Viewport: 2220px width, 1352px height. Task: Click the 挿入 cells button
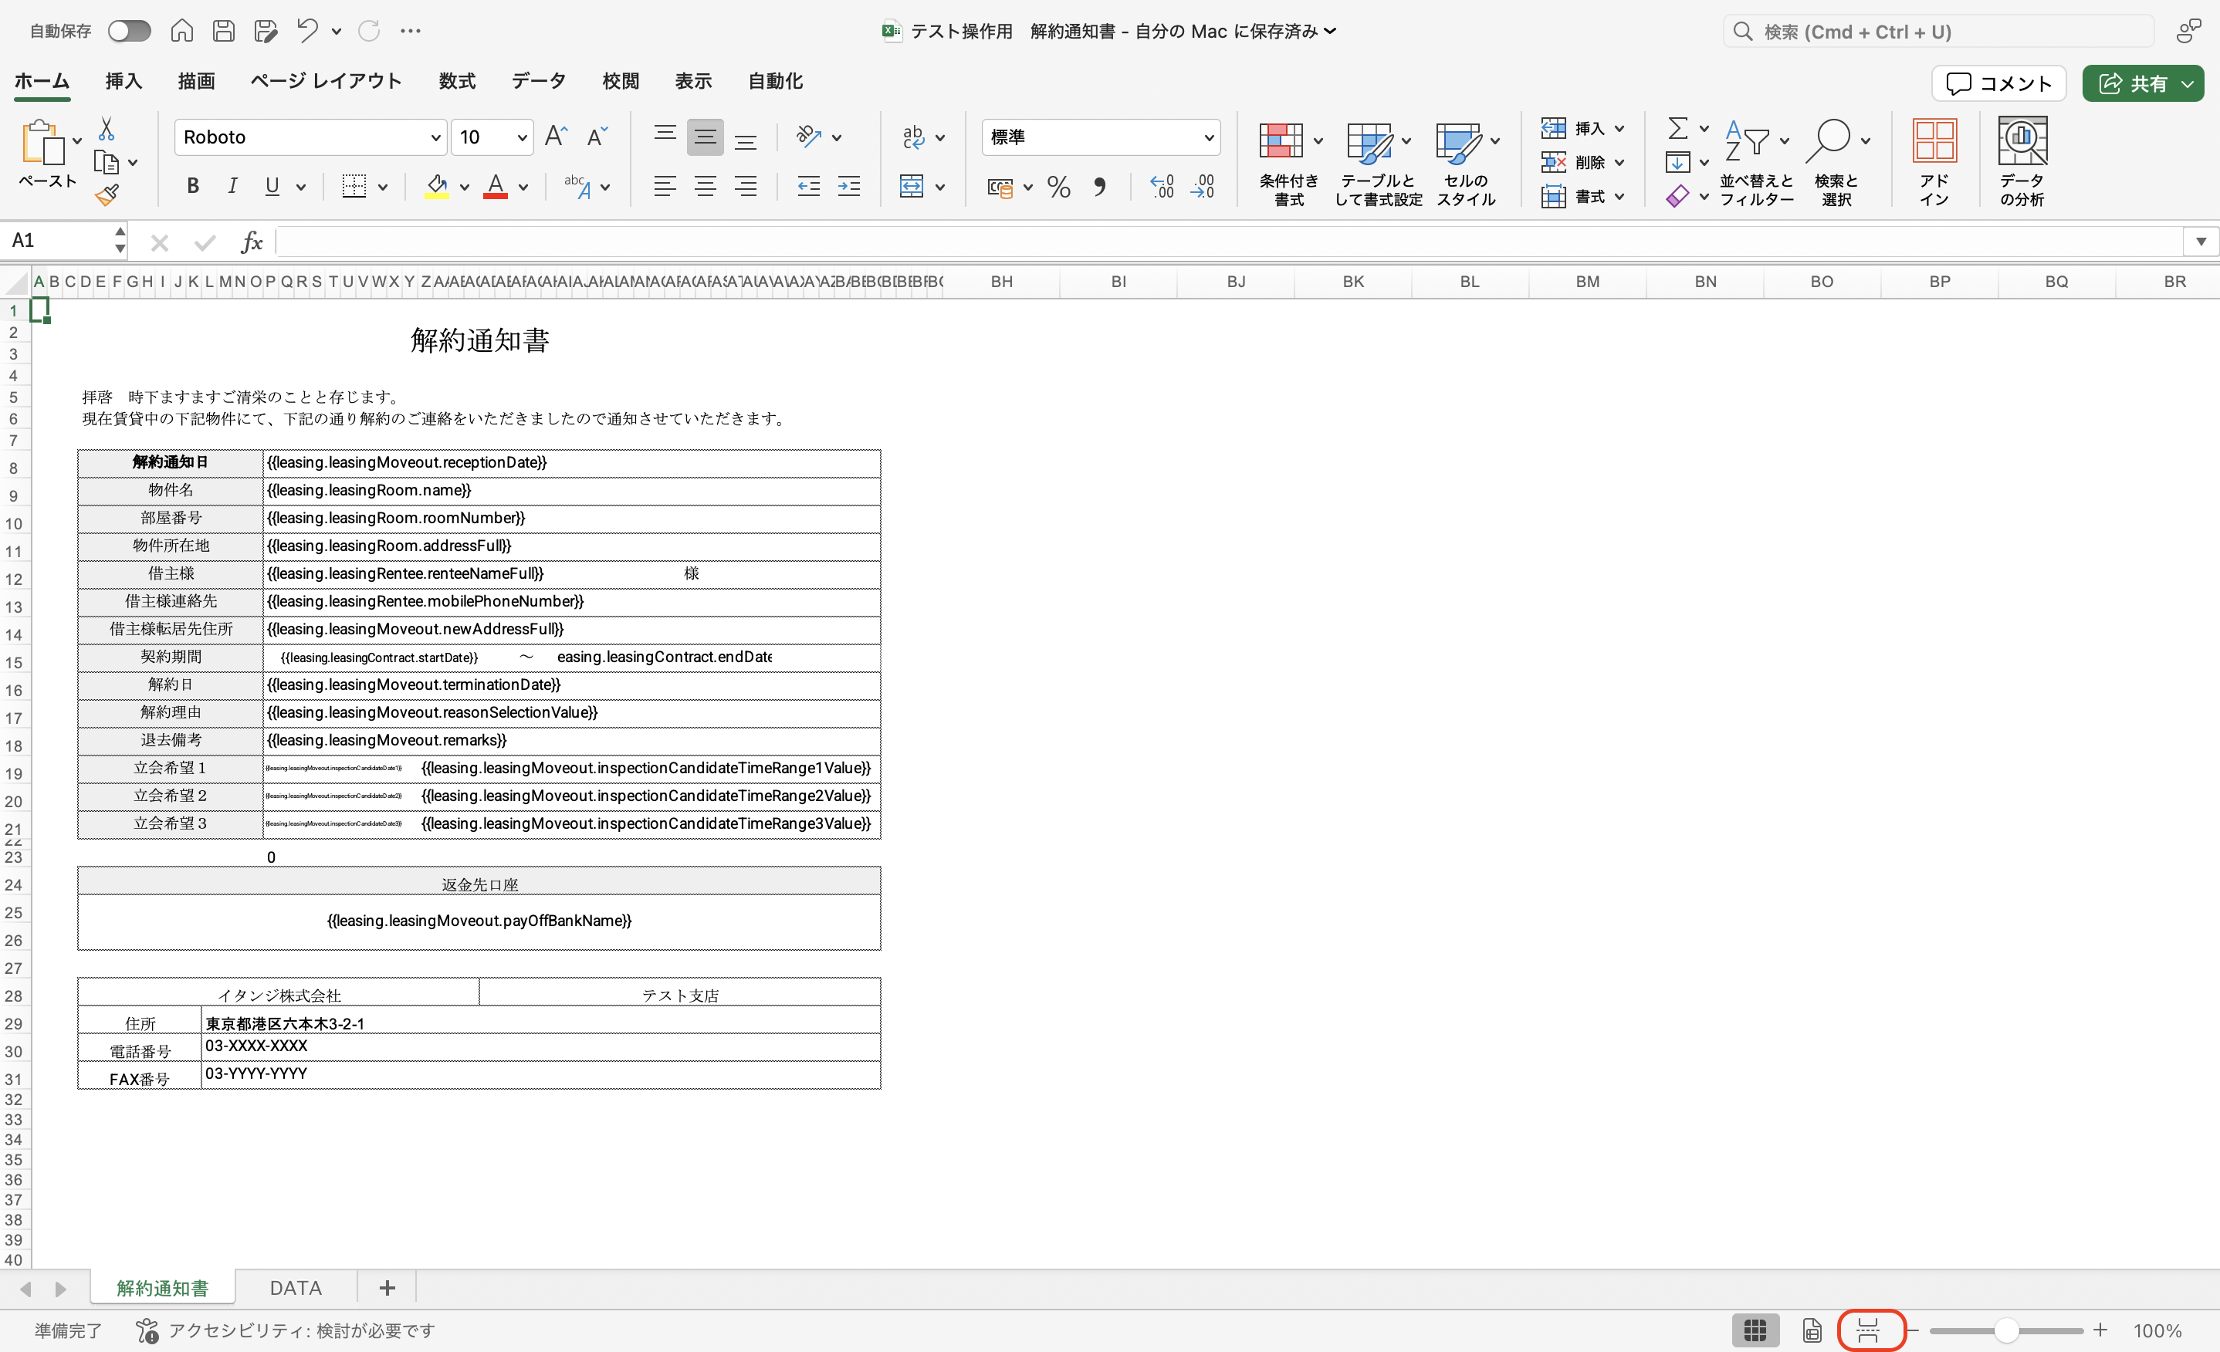[x=1583, y=129]
